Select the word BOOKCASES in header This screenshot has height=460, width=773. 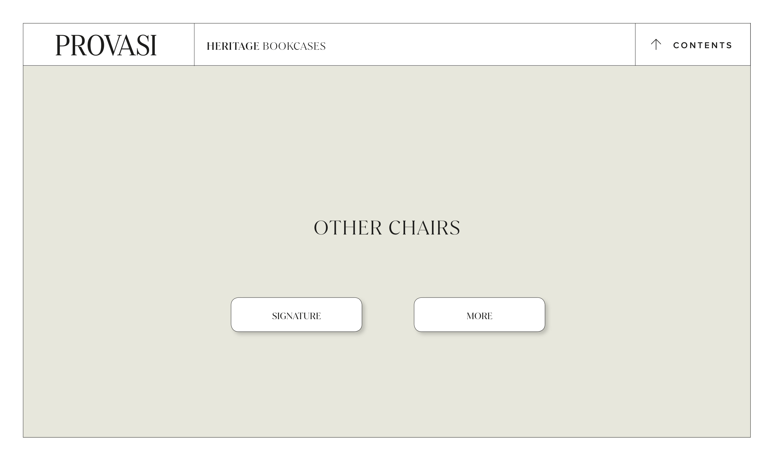[x=294, y=46]
